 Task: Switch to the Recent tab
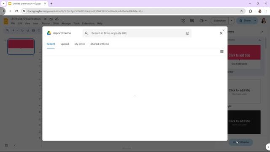(51, 44)
